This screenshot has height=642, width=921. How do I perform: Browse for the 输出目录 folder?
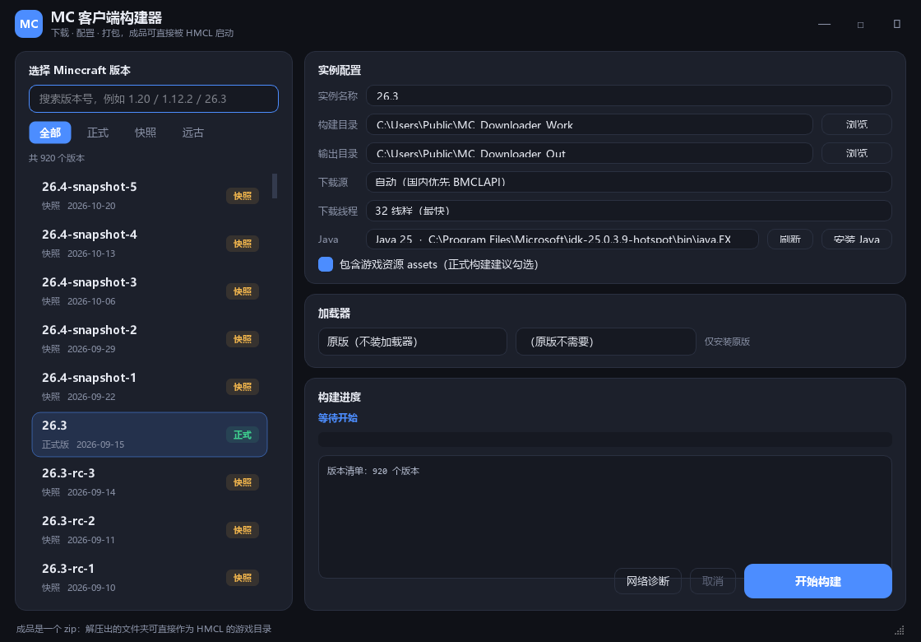856,153
